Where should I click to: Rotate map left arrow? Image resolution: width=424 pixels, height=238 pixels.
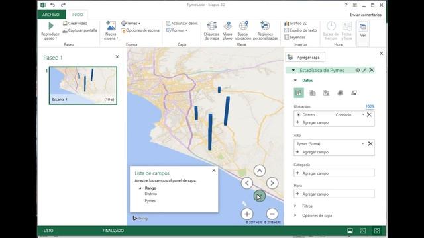[x=247, y=183]
